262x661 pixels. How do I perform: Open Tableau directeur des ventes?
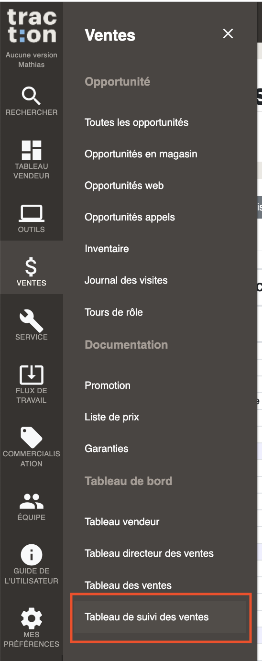click(x=149, y=553)
